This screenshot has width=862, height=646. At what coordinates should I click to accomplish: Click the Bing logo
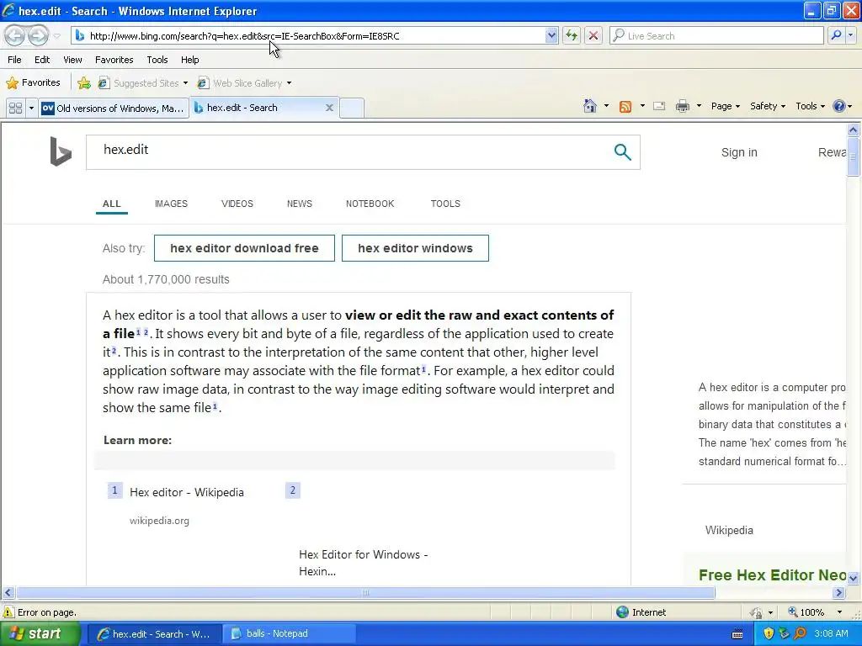click(61, 151)
